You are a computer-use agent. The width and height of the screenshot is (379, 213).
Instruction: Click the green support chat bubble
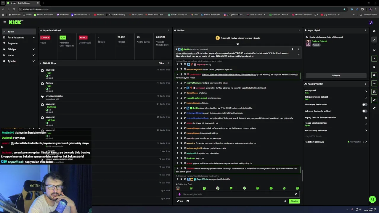(372, 199)
